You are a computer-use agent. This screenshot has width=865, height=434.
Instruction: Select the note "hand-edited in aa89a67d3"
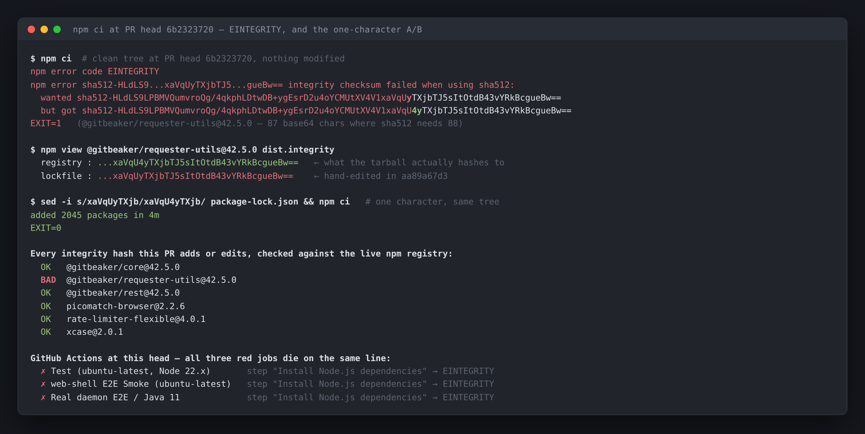coord(386,176)
